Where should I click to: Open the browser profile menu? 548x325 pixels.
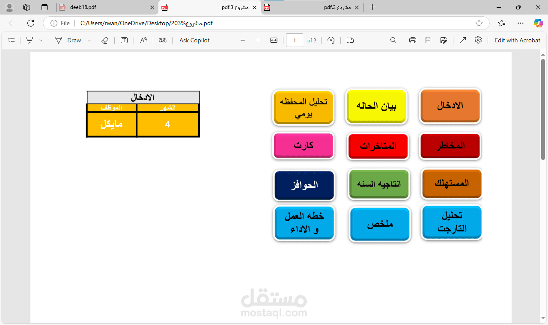point(9,7)
